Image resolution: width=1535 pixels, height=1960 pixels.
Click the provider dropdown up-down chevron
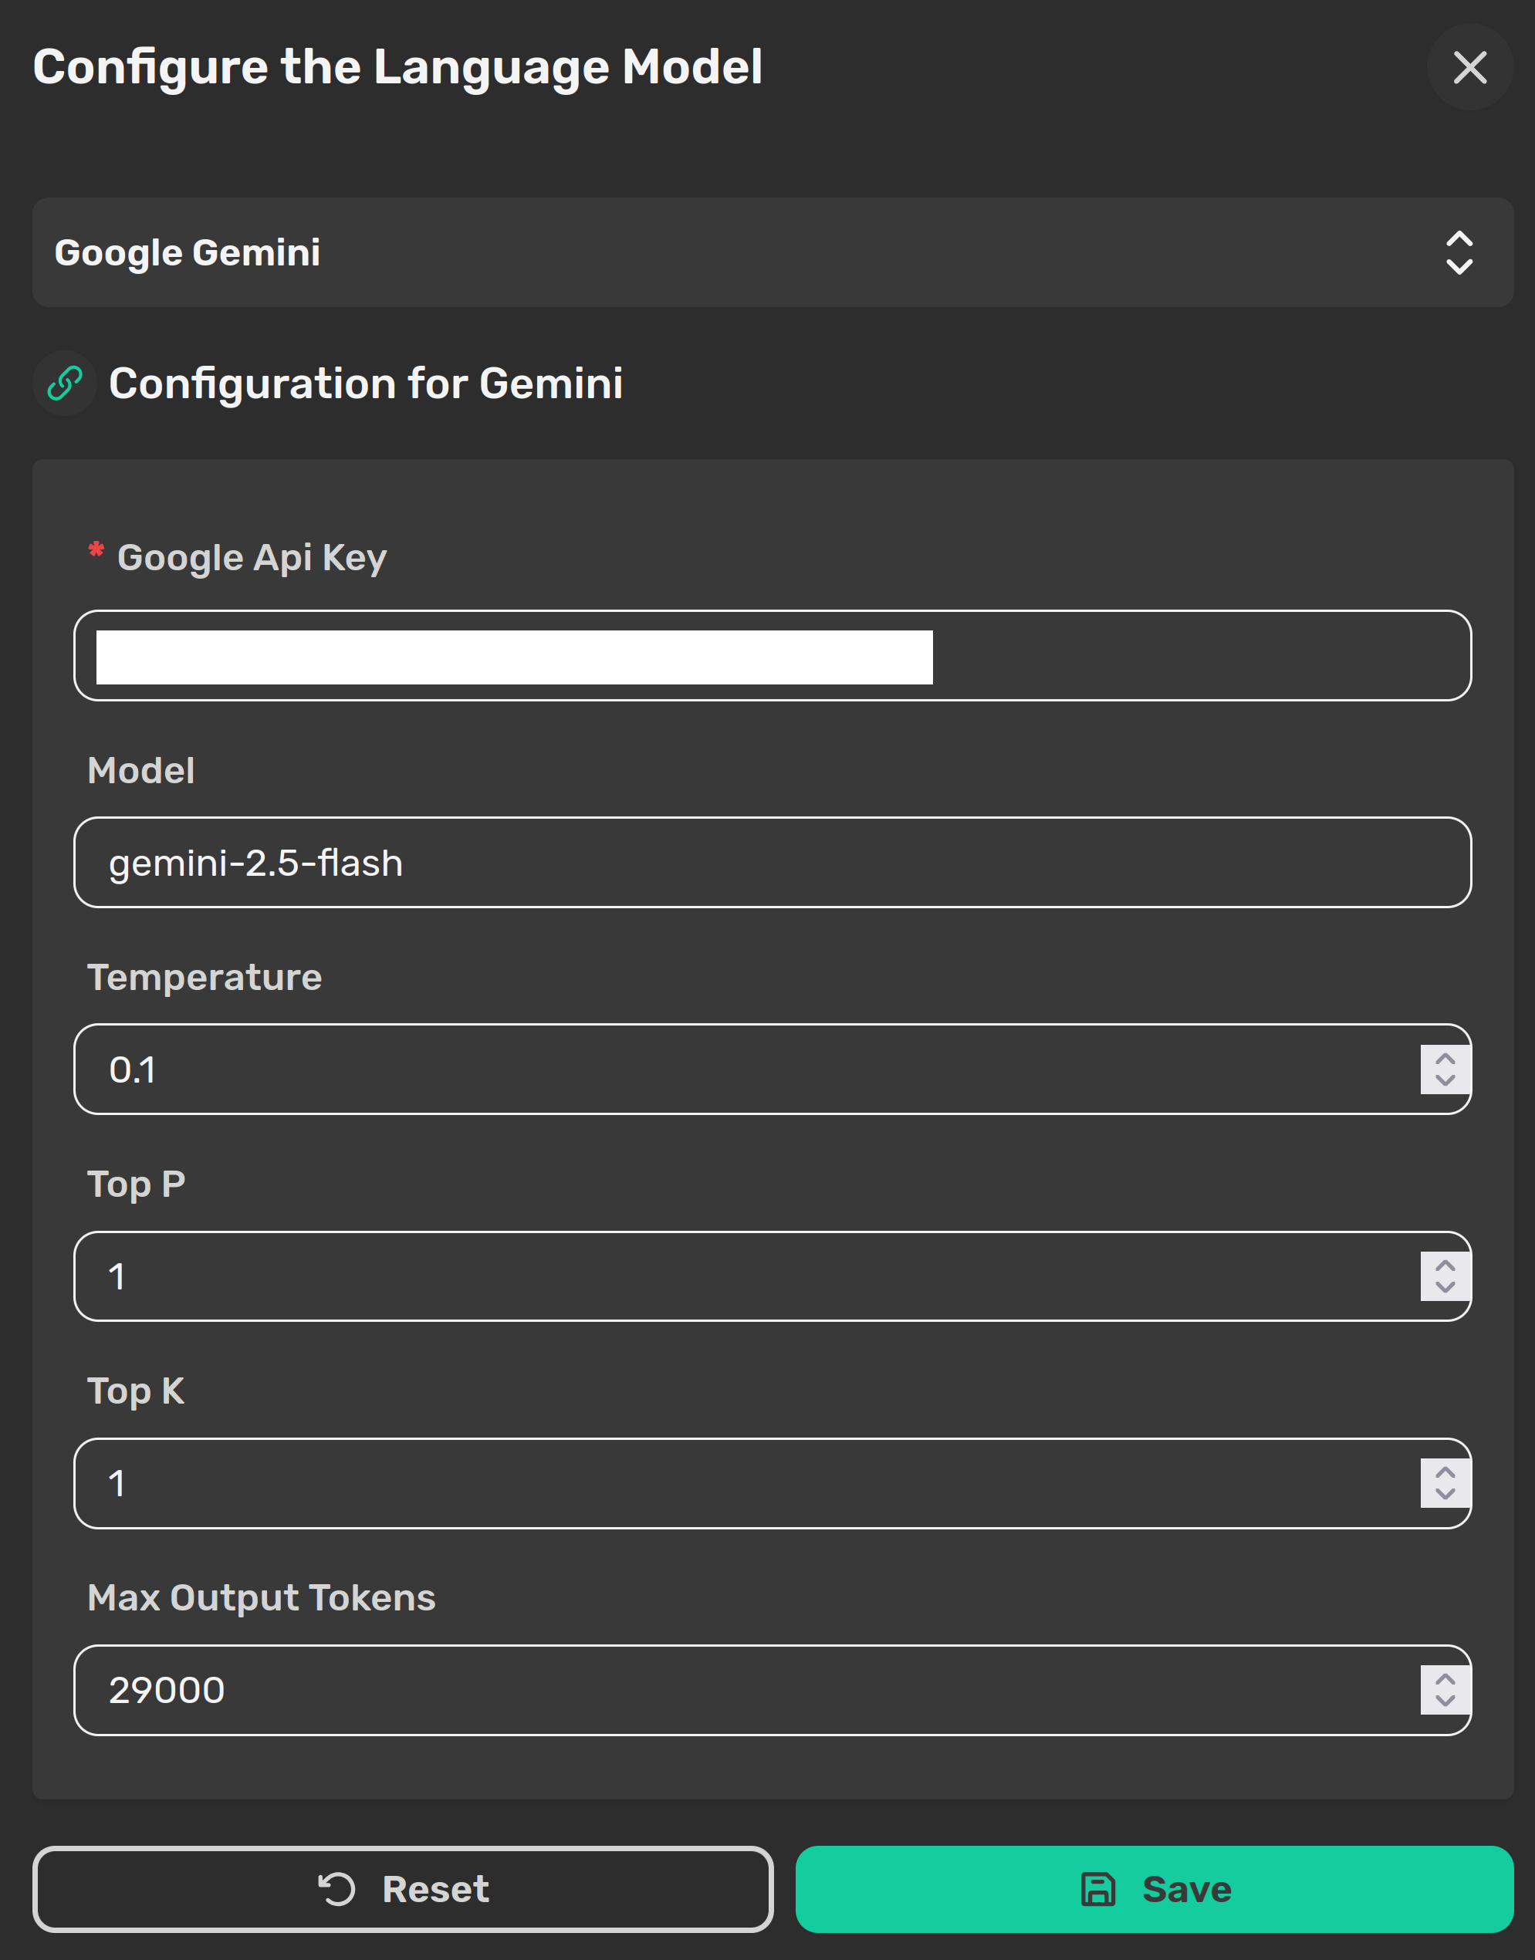1459,252
